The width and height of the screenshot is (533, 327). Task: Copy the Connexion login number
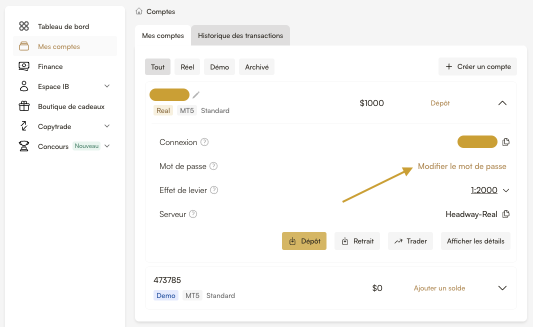[505, 142]
